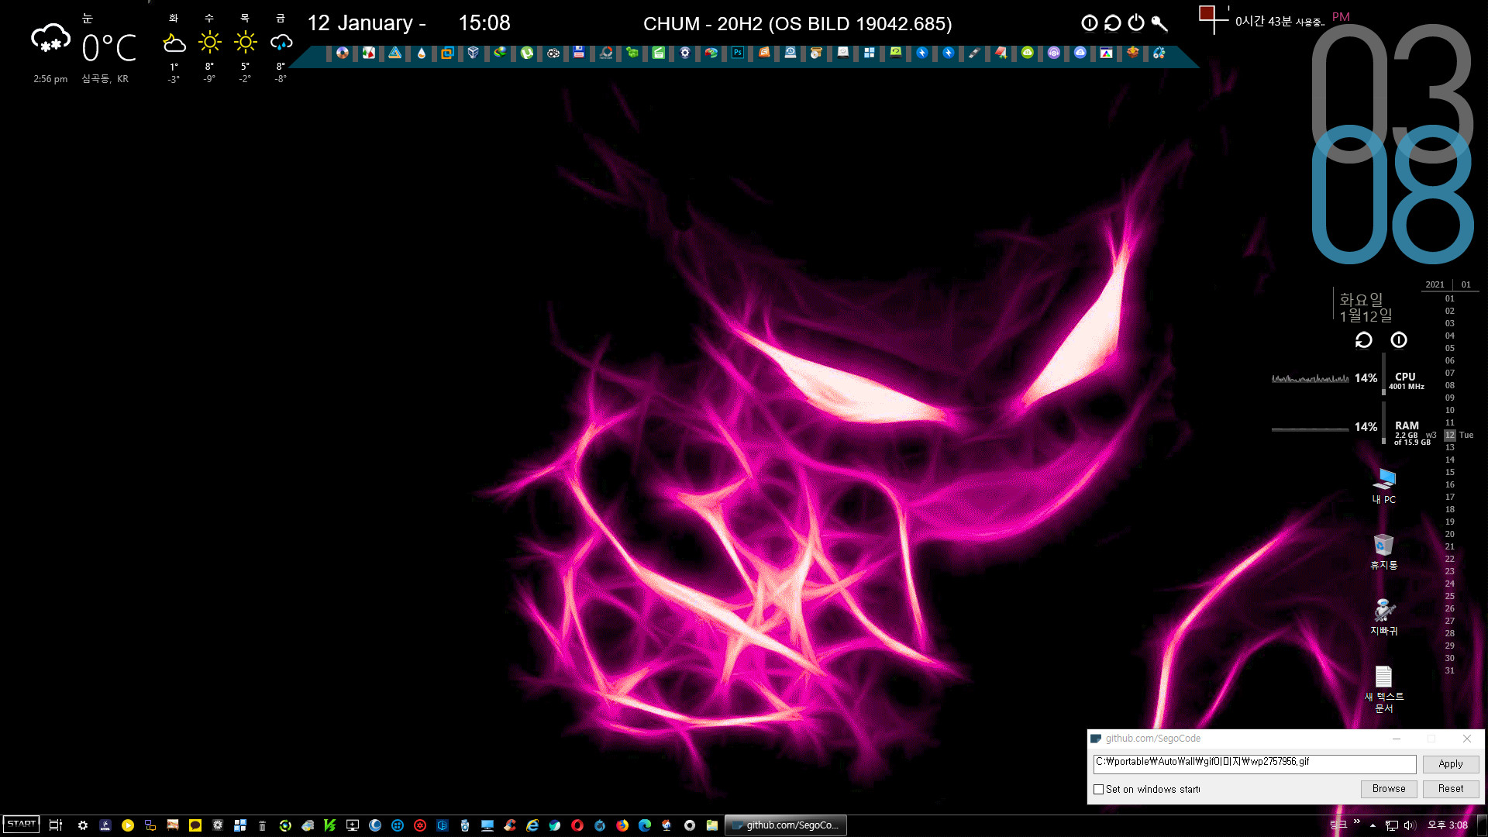This screenshot has width=1488, height=837.
Task: Open the water droplet dock icon
Action: pos(422,53)
